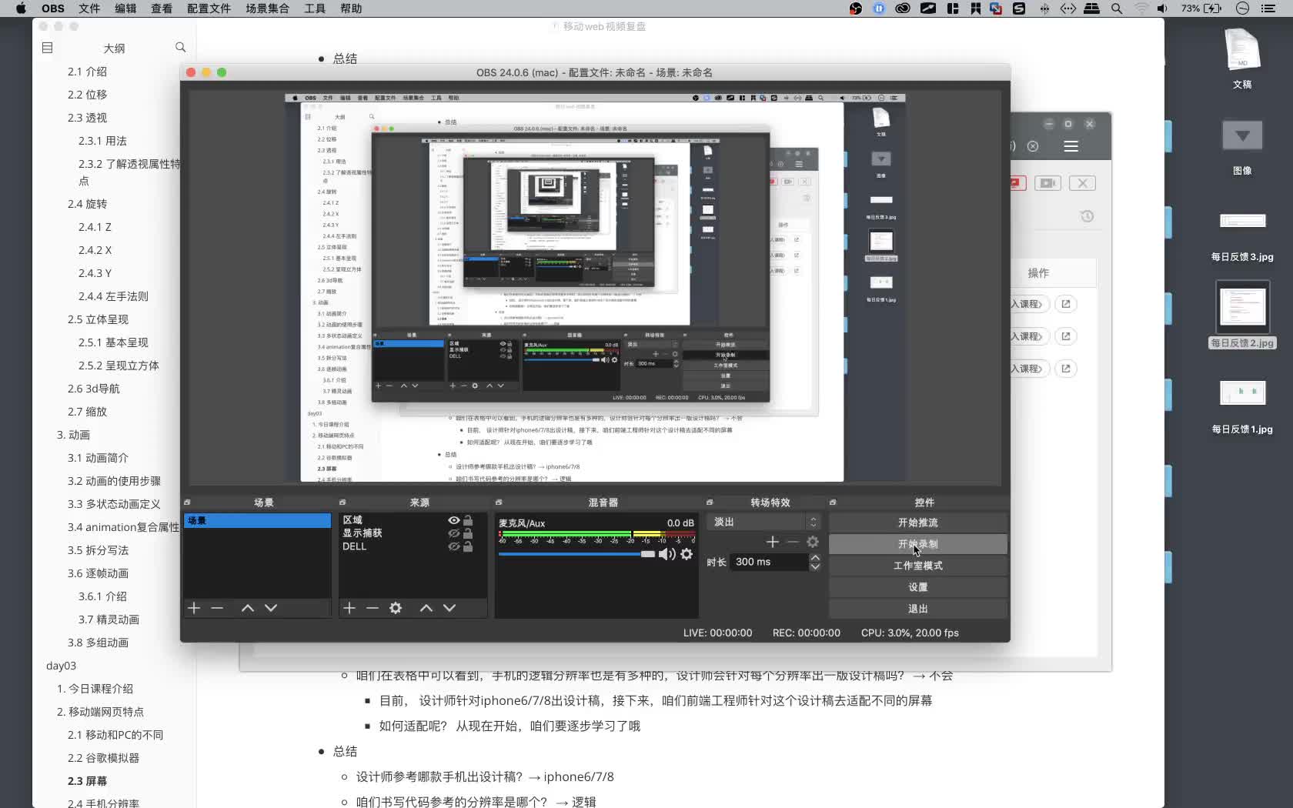Click the battery 73% status item
The image size is (1293, 808).
[x=1201, y=8]
